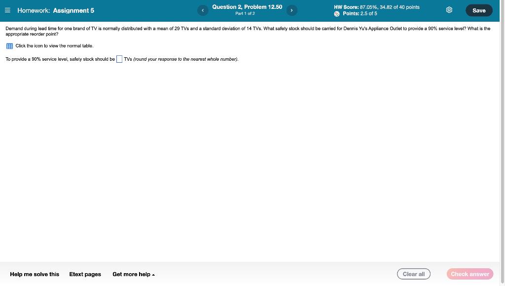
Task: Click the Assignment 5 homework title
Action: (x=73, y=10)
